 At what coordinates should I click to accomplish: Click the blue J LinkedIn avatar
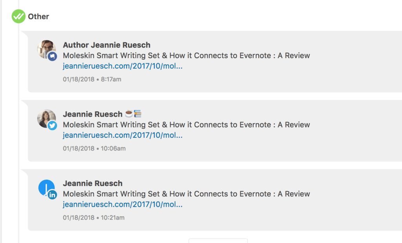coord(46,187)
